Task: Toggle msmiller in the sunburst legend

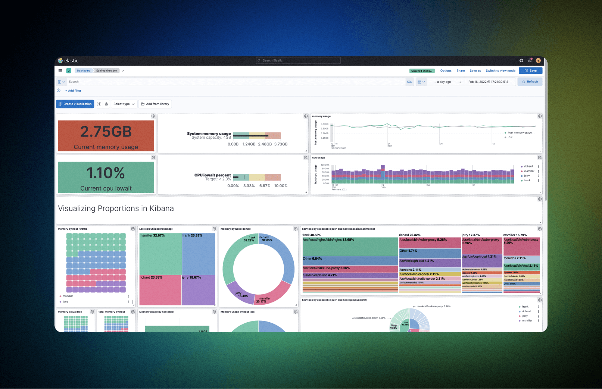Action: pos(527,321)
